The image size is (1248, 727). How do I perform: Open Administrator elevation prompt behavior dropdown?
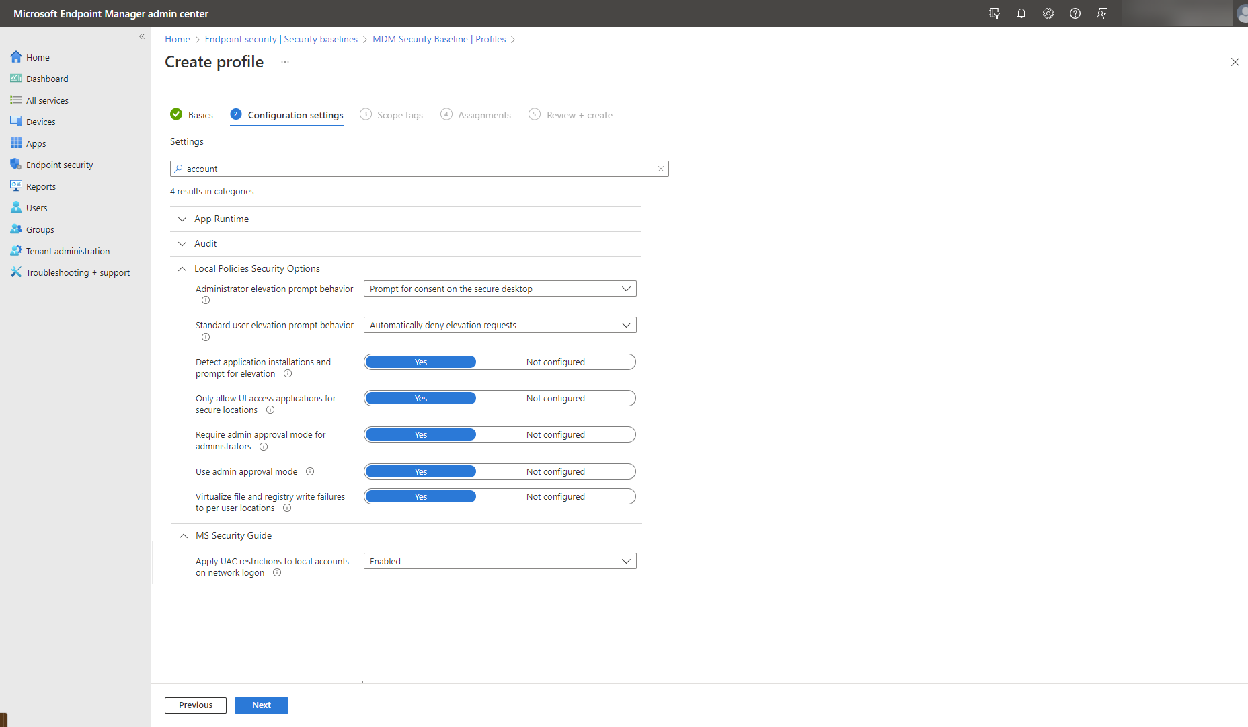pos(500,289)
